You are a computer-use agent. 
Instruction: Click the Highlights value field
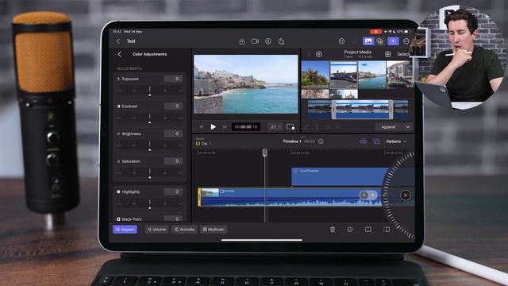coord(173,191)
